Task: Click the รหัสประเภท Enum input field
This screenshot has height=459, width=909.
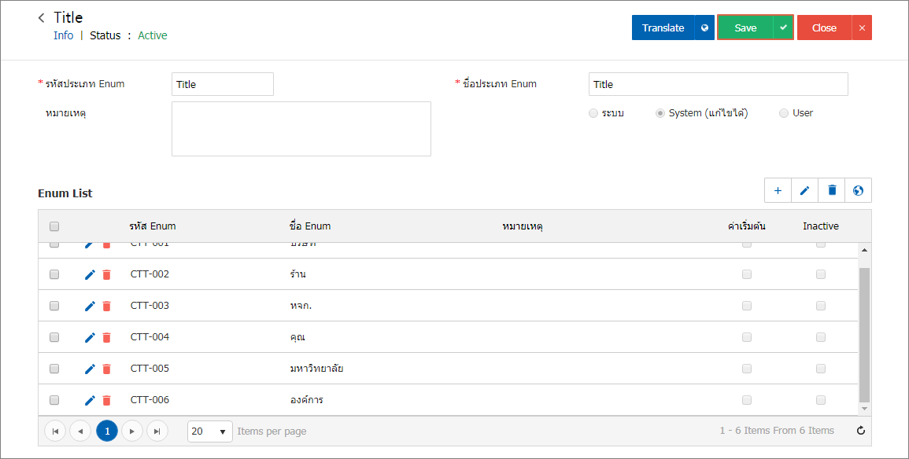Action: point(223,84)
